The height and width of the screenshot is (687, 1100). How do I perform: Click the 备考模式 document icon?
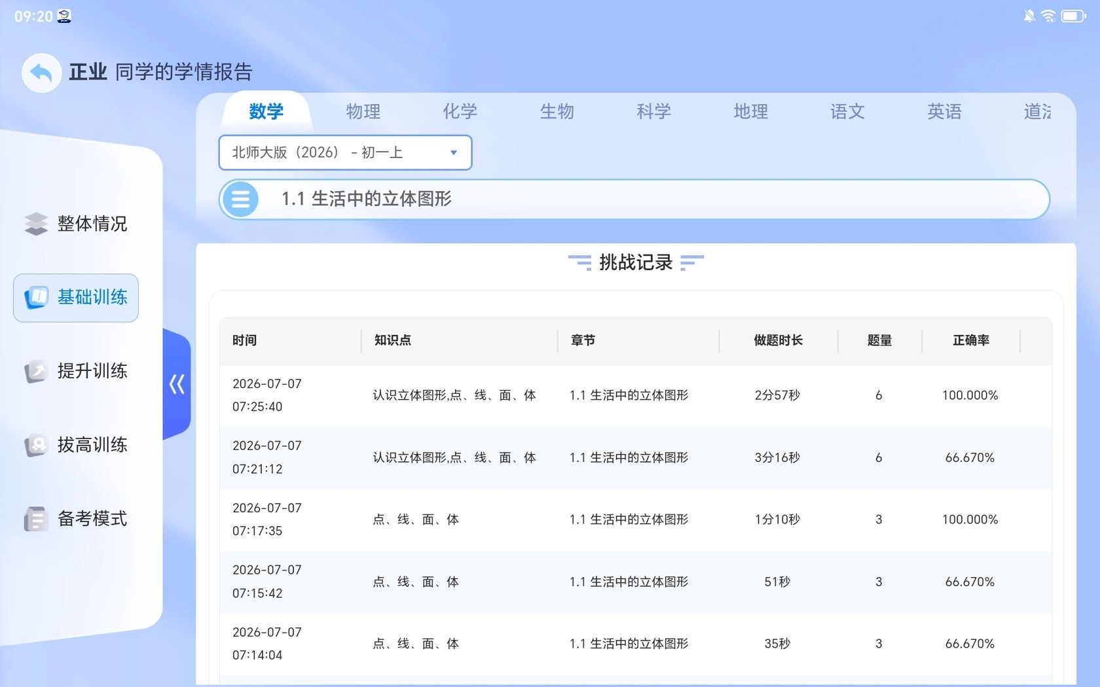[x=36, y=520]
